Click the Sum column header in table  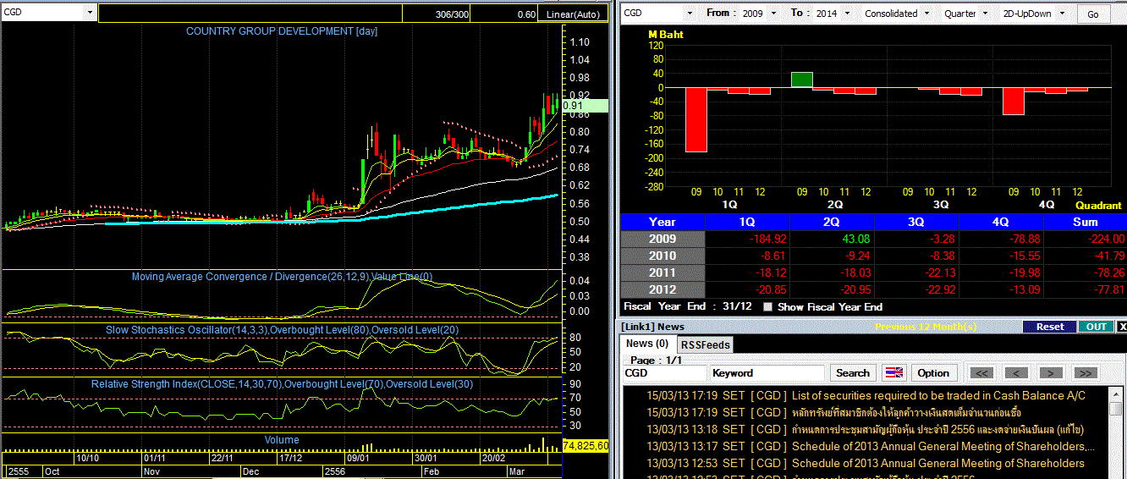[x=1085, y=223]
